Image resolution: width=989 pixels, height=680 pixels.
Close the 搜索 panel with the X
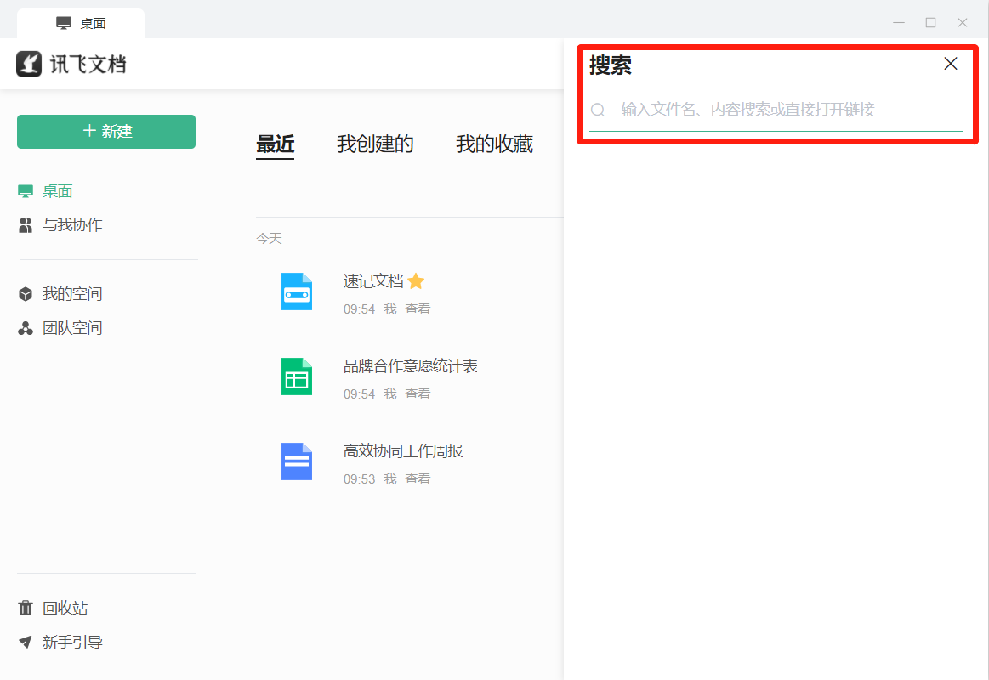[x=951, y=64]
